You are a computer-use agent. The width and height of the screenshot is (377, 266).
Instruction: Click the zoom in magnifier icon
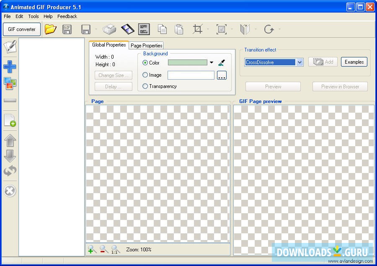[x=92, y=249]
